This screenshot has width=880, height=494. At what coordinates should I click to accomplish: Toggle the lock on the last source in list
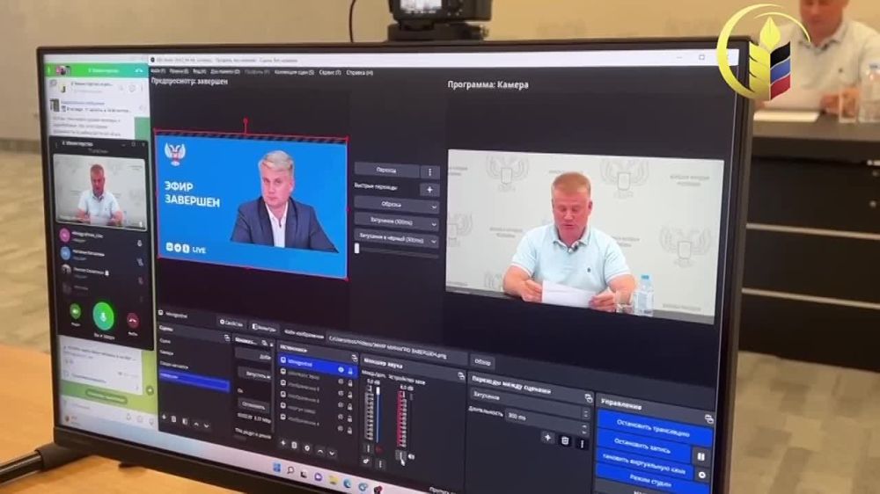349,430
